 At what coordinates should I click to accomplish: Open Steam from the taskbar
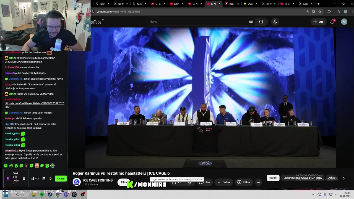pos(50,195)
